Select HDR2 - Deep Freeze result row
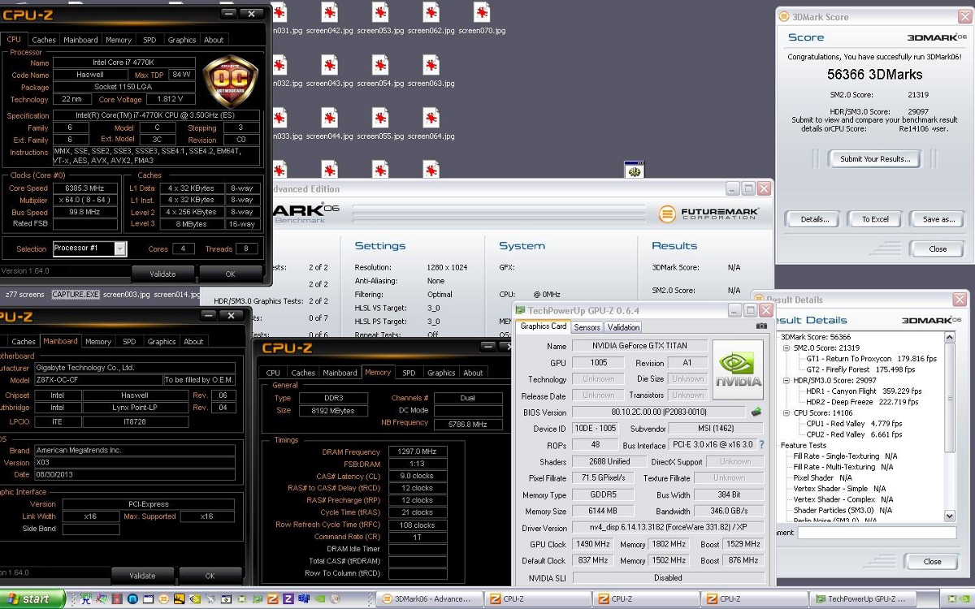Viewport: 975px width, 609px height. tap(863, 402)
